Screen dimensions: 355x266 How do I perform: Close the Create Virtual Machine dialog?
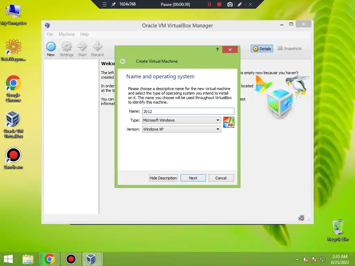coord(230,50)
